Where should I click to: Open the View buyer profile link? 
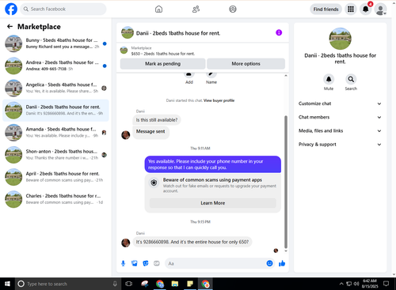[219, 100]
